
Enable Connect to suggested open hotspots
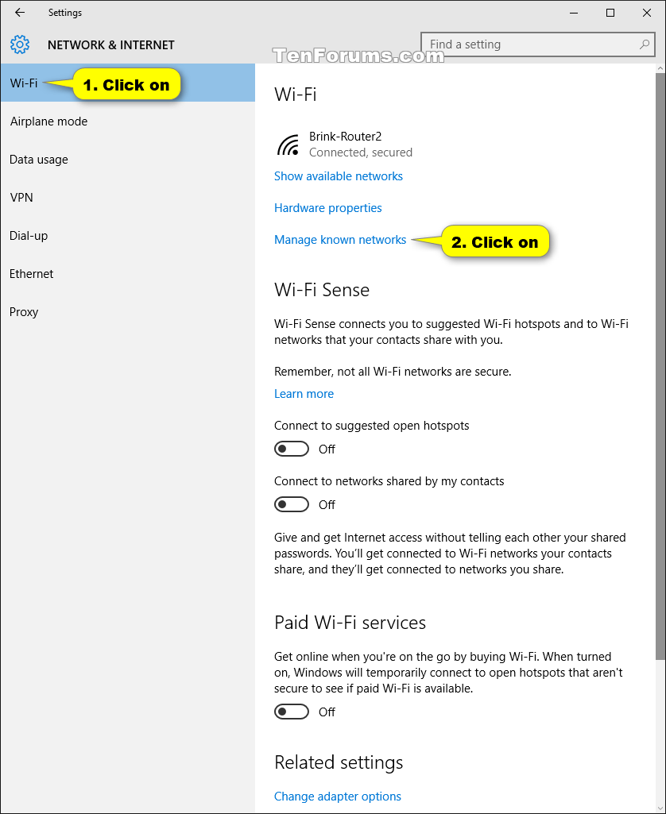(292, 449)
